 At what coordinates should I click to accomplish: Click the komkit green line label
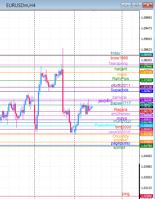119,148
